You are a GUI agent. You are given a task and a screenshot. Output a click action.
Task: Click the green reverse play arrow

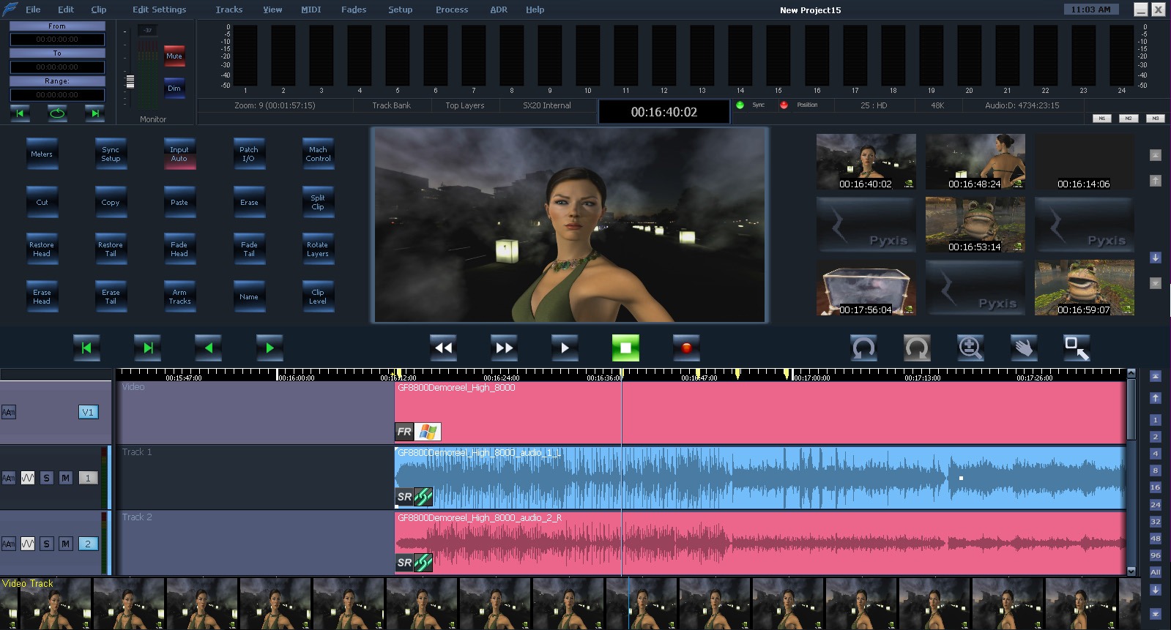(x=209, y=348)
